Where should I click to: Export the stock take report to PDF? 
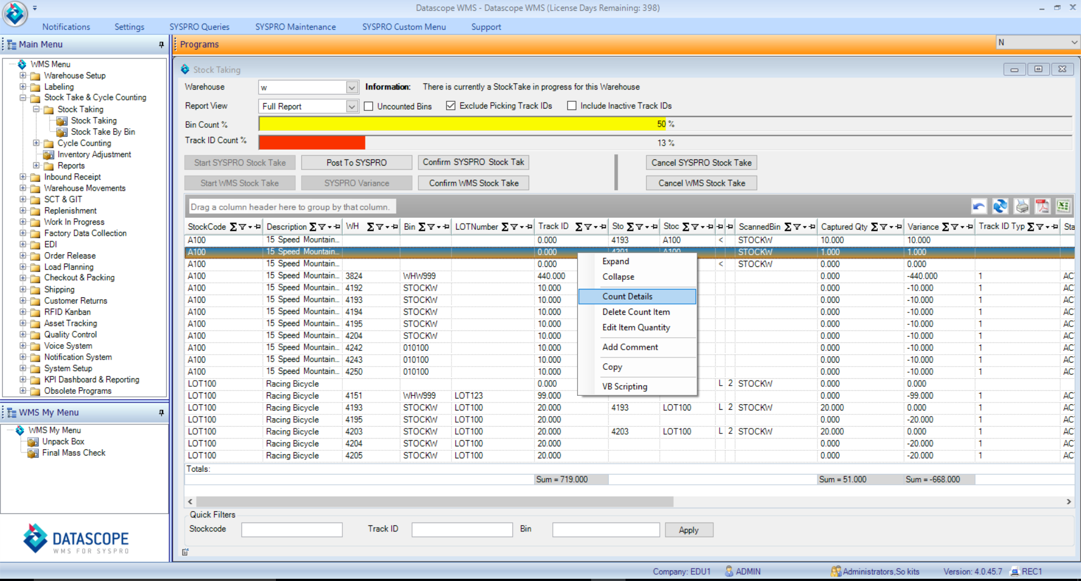(x=1043, y=206)
